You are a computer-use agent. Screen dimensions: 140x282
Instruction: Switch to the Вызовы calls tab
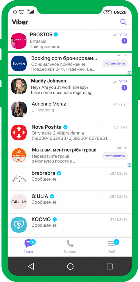pyautogui.click(x=70, y=246)
